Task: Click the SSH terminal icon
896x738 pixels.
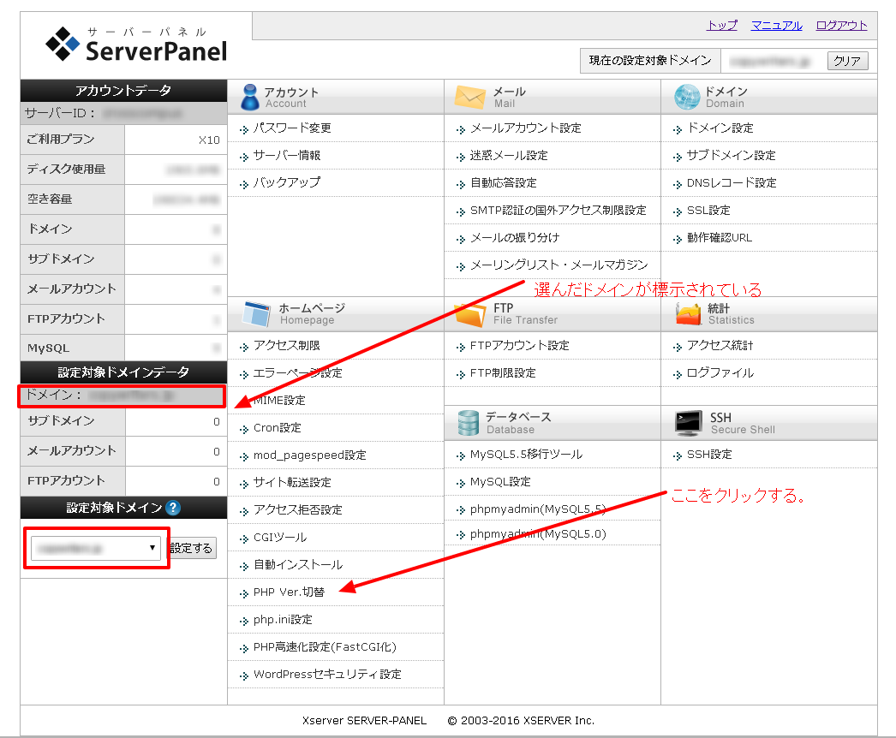Action: point(688,423)
